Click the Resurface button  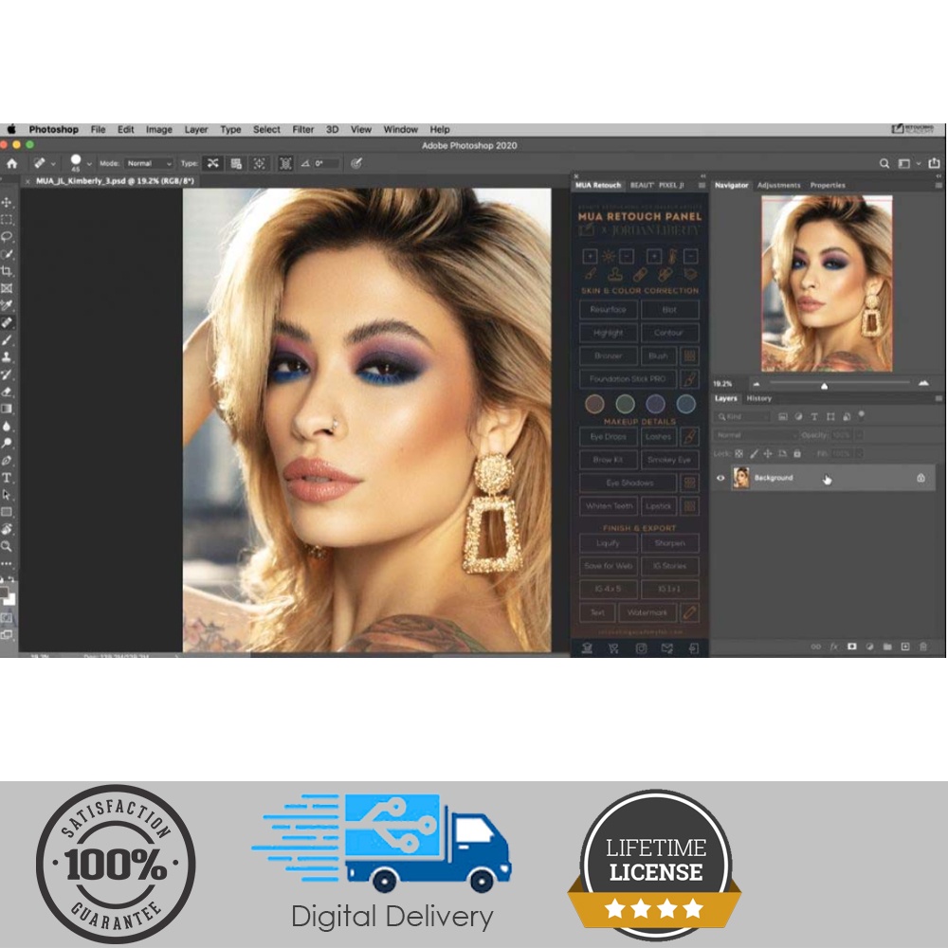(x=610, y=309)
